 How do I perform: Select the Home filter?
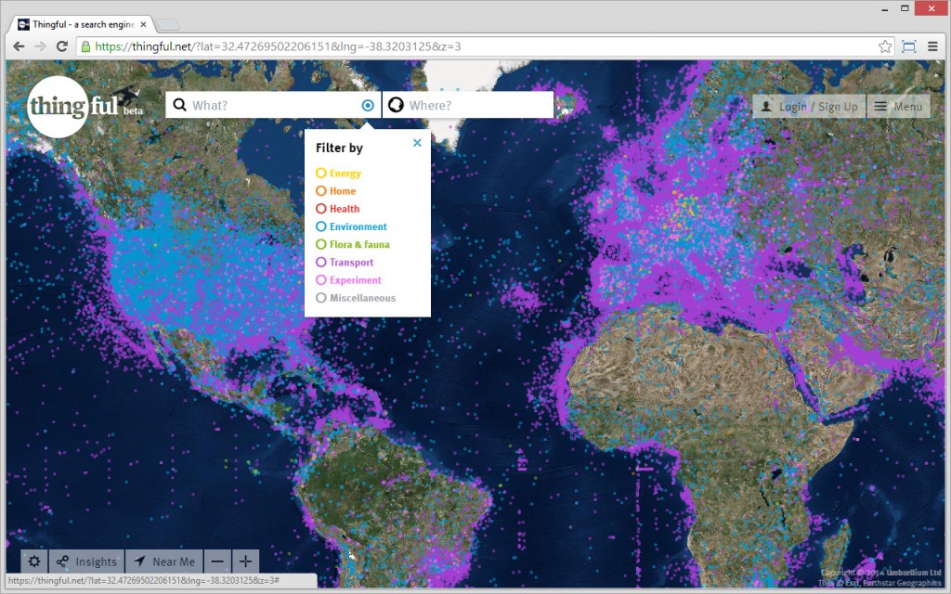coord(336,191)
